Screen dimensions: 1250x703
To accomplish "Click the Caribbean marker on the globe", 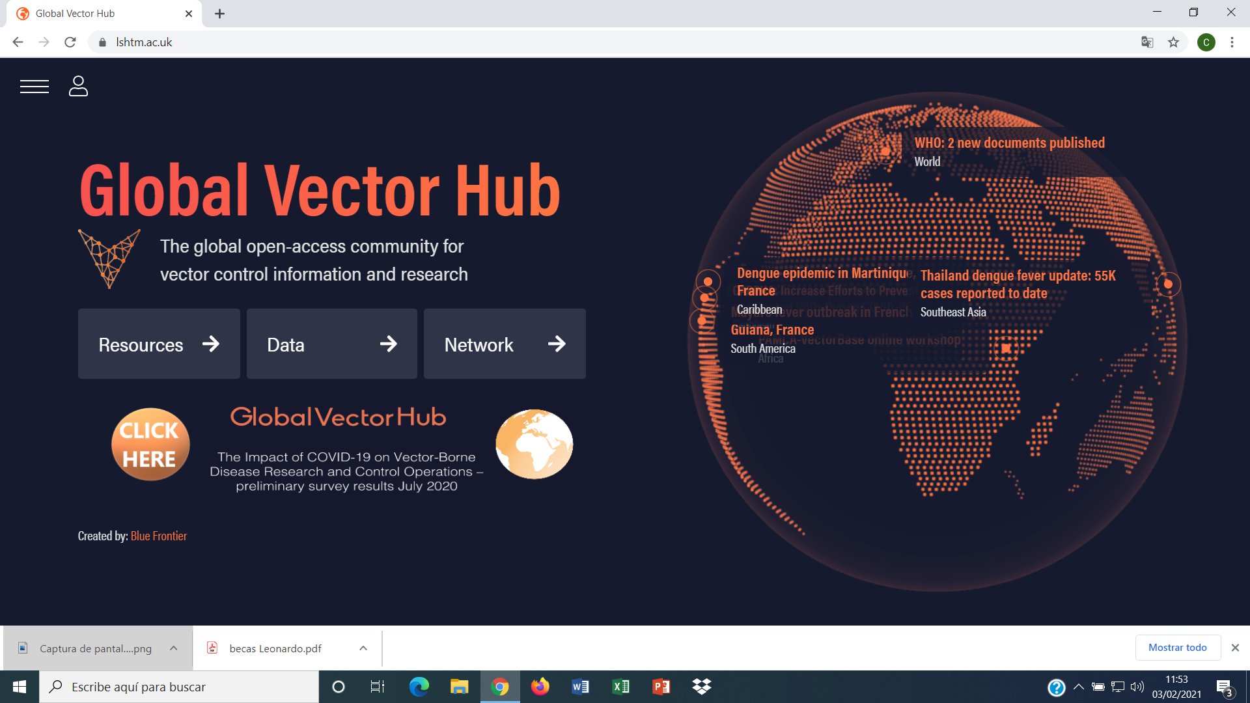I will (x=708, y=282).
